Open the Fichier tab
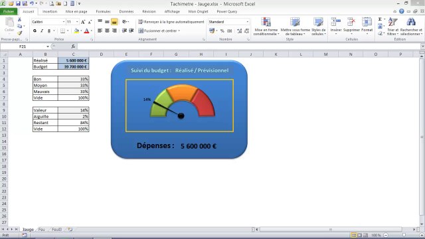Image resolution: width=425 pixels, height=239 pixels. click(9, 11)
